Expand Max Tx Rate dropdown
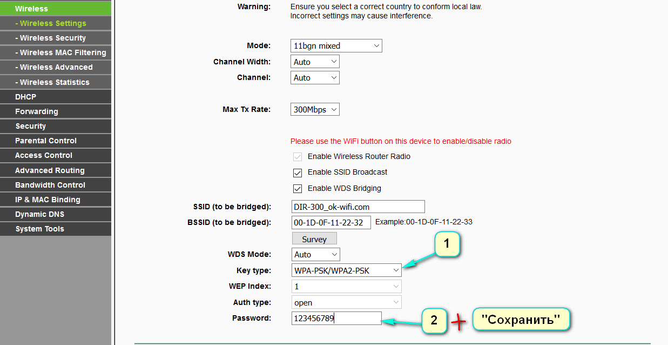The width and height of the screenshot is (668, 345). 315,109
